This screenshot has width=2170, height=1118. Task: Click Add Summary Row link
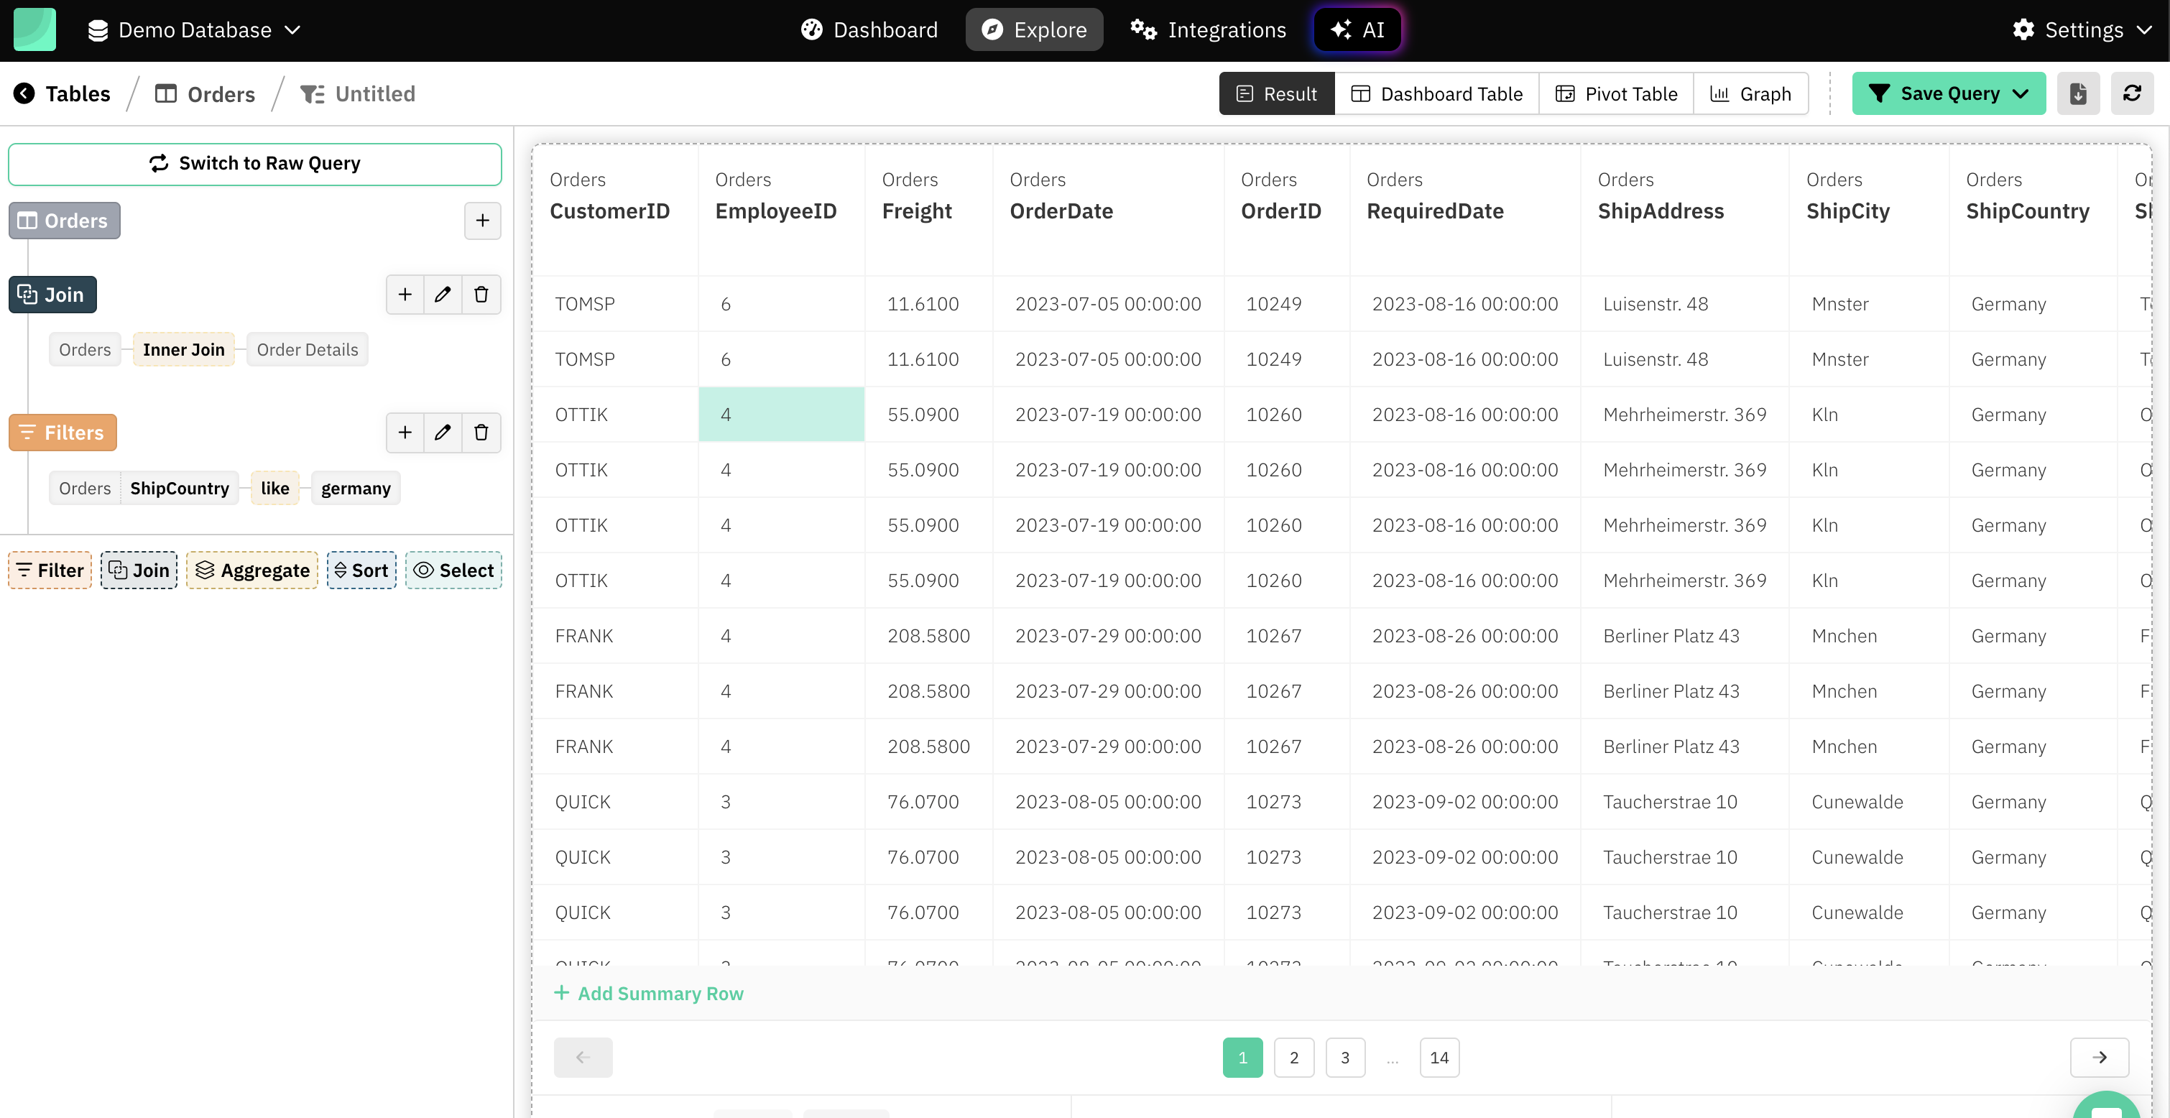click(x=650, y=993)
